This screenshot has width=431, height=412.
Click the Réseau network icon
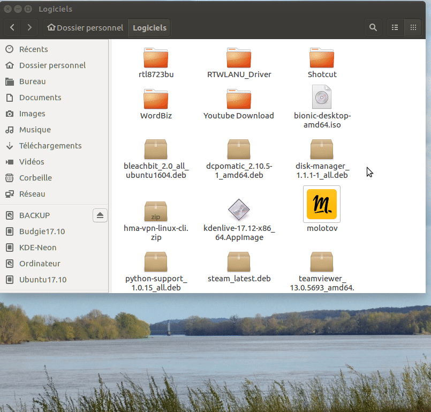click(x=10, y=194)
